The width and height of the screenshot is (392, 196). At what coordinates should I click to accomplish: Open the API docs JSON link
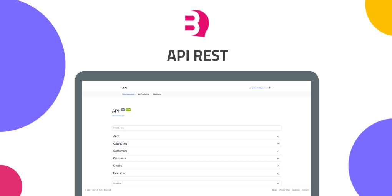click(x=118, y=116)
